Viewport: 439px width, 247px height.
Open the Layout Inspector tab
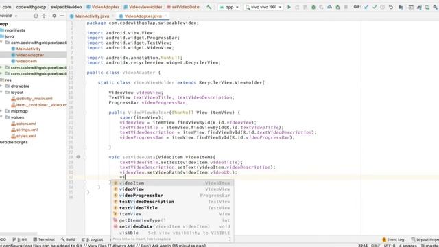(x=425, y=239)
